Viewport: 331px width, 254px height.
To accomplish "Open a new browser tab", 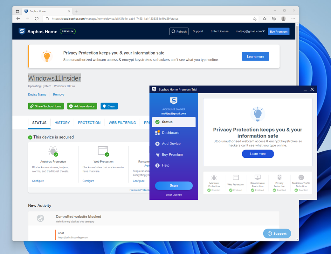I will pyautogui.click(x=76, y=11).
